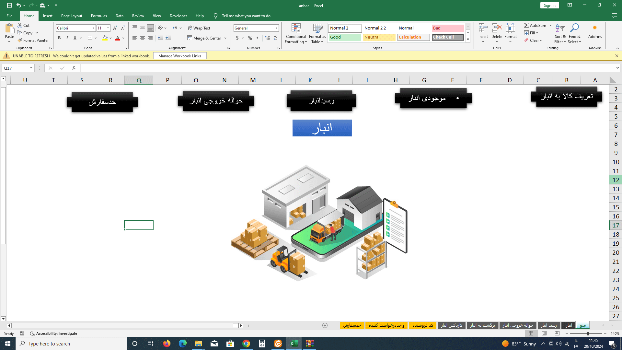Viewport: 622px width, 350px height.
Task: Click the Increase Font Size icon
Action: (x=115, y=28)
